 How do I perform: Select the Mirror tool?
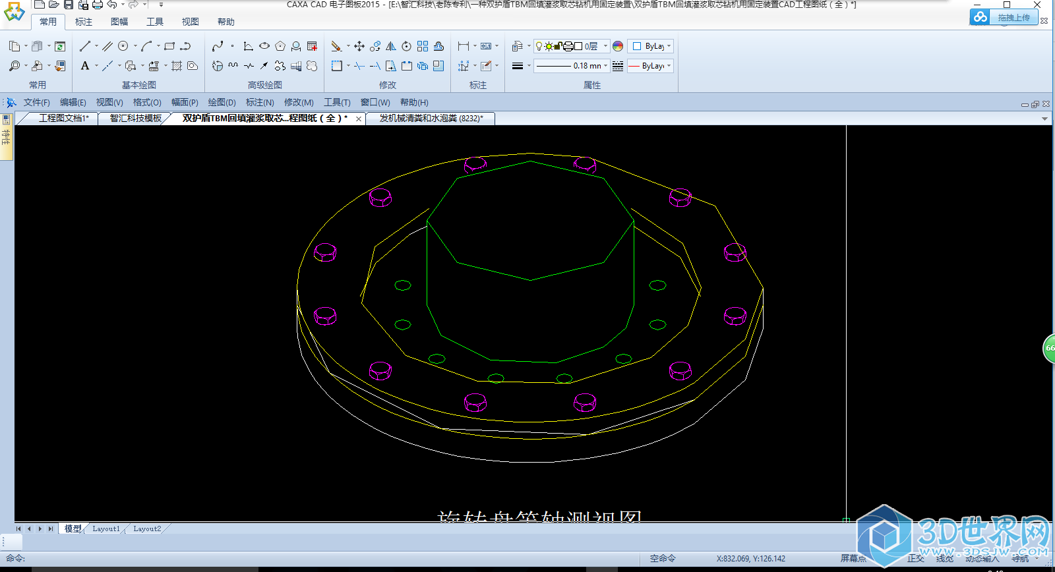(391, 46)
